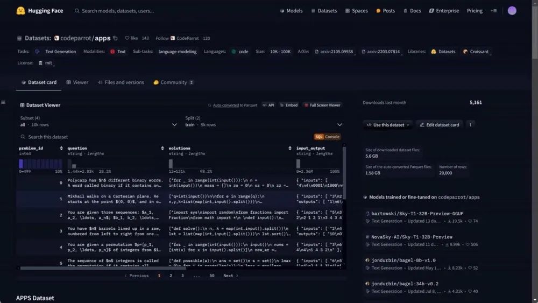Click sort icon on solutions column

click(290, 148)
